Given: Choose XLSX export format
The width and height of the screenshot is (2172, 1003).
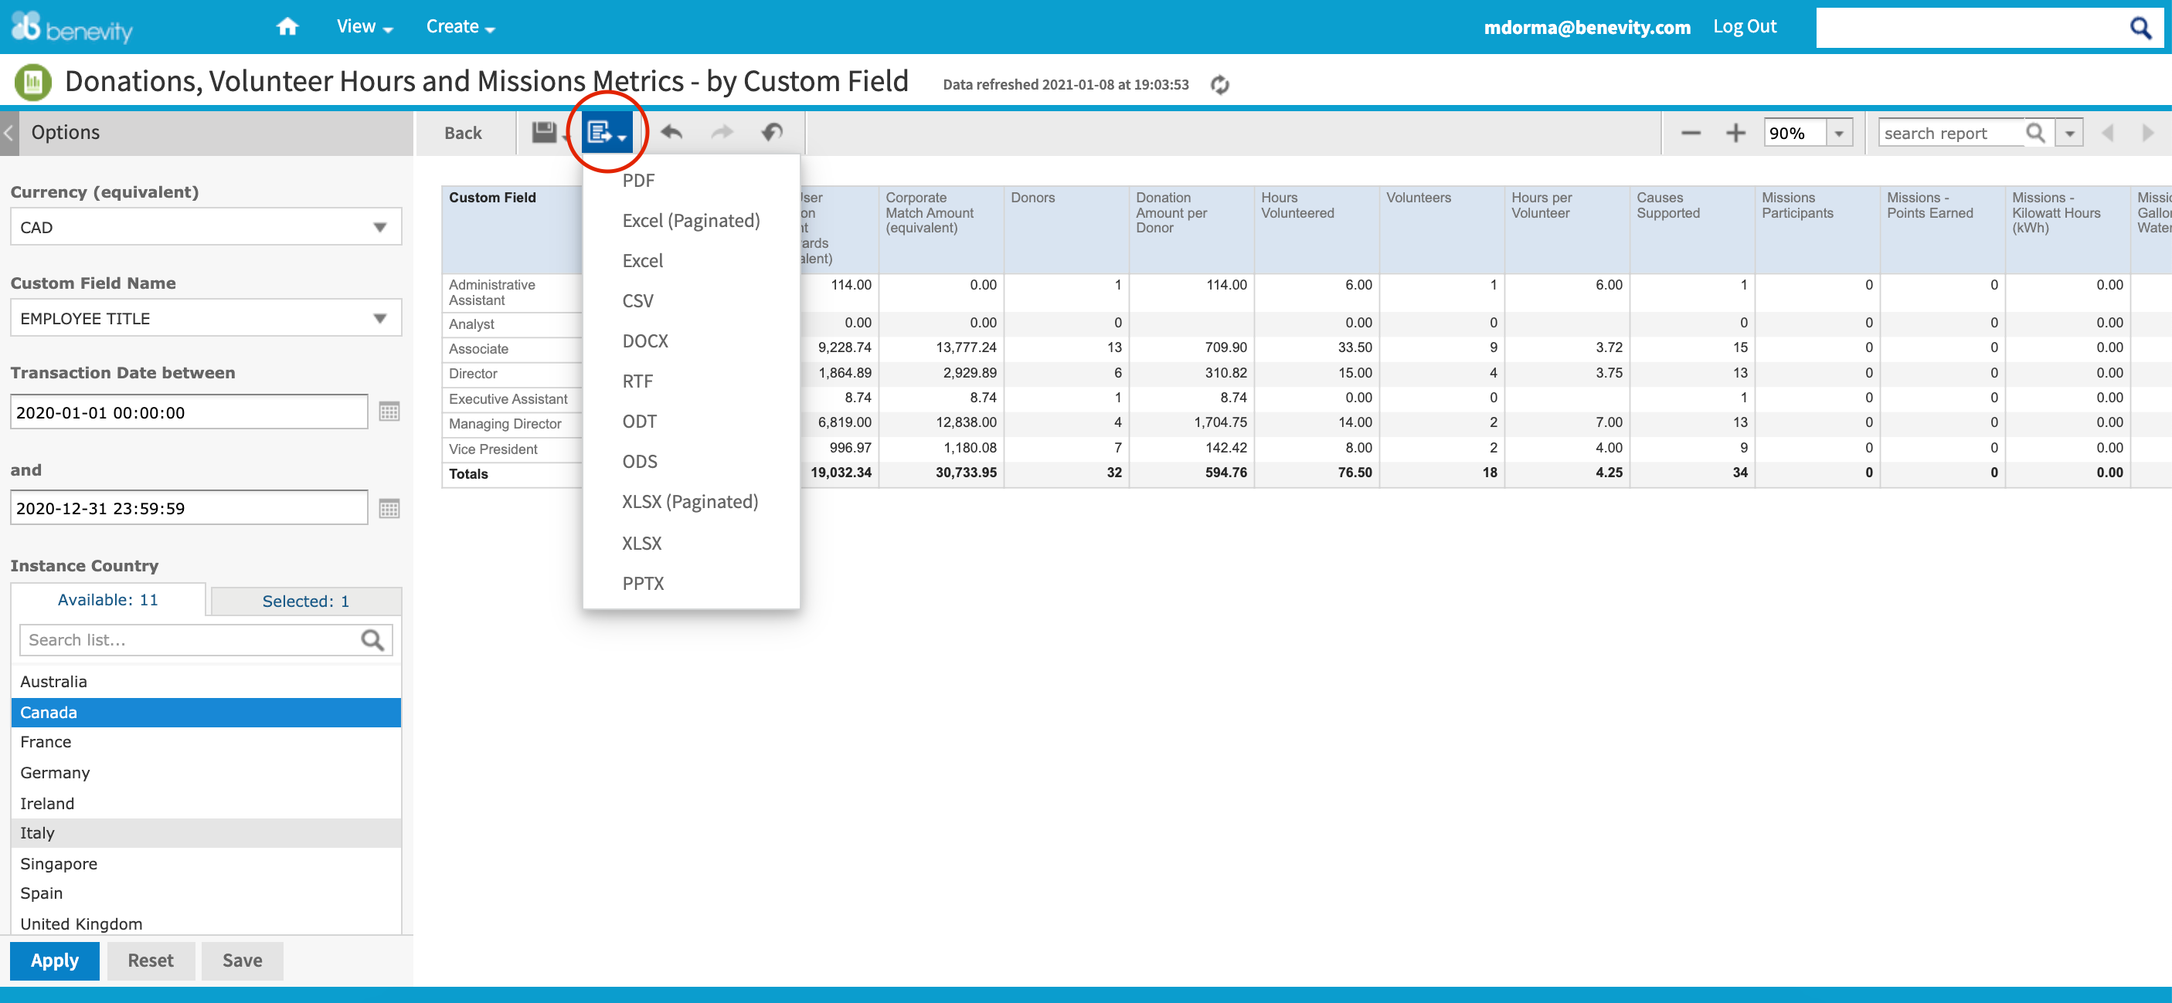Looking at the screenshot, I should (x=641, y=544).
